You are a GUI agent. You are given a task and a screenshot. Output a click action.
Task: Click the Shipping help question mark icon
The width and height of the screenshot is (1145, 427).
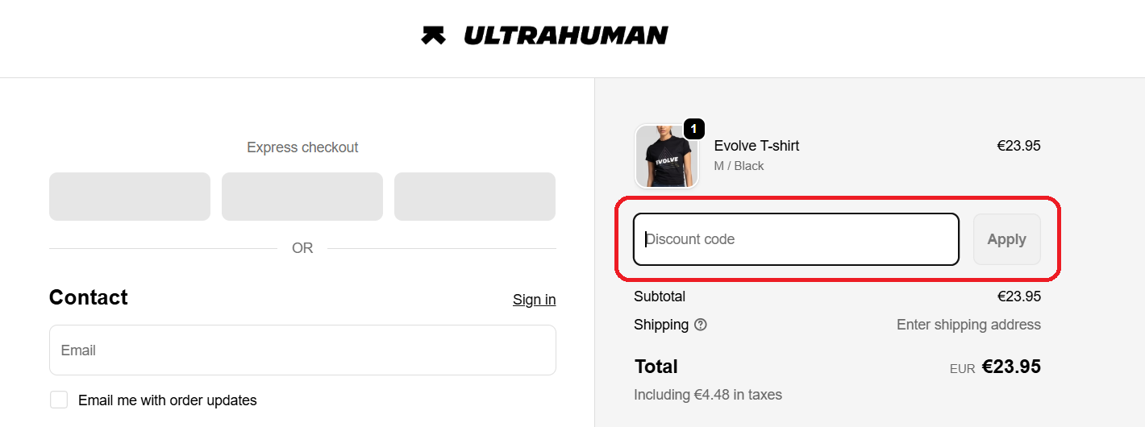tap(701, 325)
